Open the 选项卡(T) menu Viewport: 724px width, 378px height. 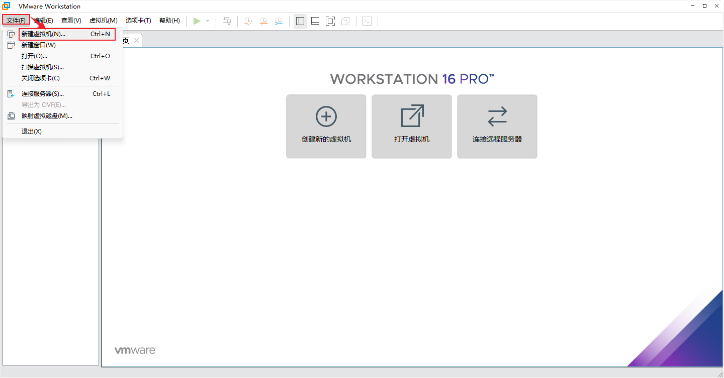coord(138,21)
